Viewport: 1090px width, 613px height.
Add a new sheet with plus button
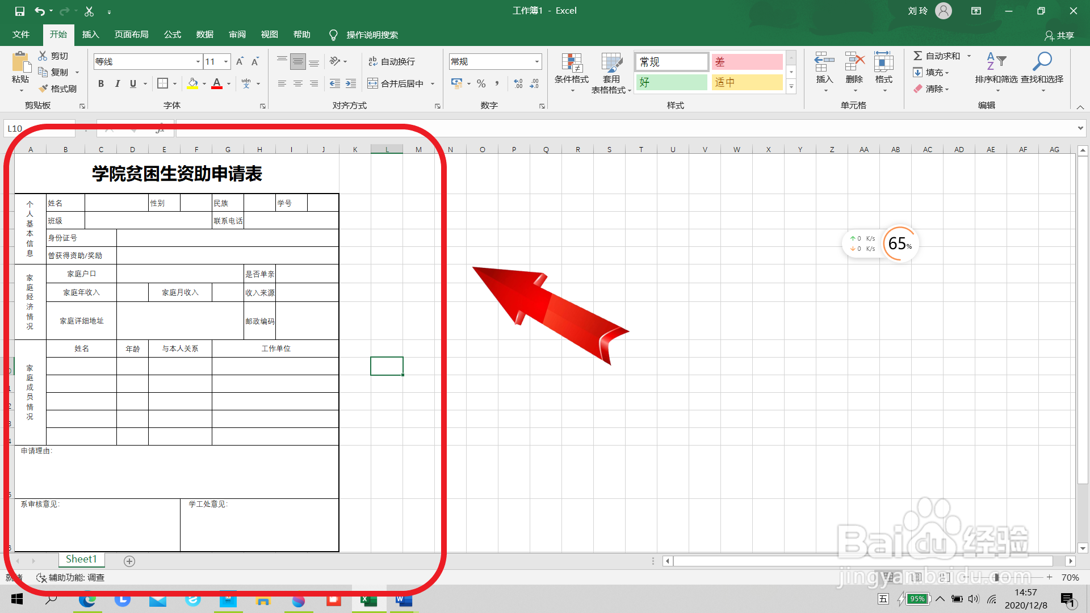(129, 561)
